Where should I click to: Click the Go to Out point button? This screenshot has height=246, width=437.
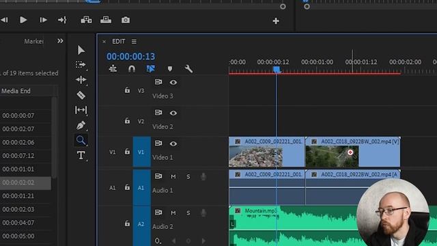tap(62, 20)
